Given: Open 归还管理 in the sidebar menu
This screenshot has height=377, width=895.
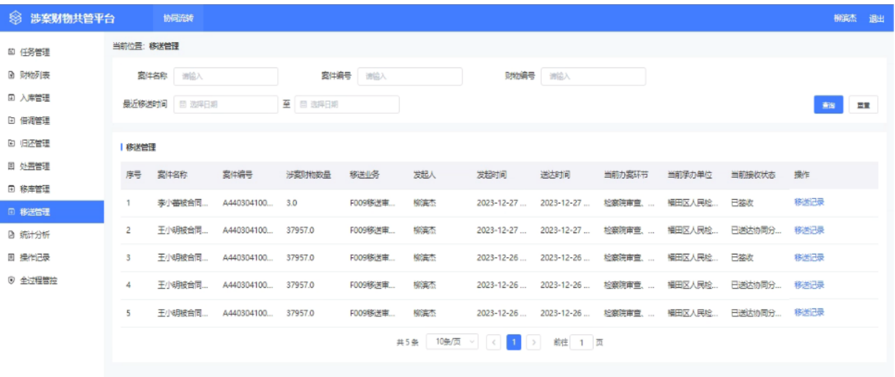Looking at the screenshot, I should (35, 143).
